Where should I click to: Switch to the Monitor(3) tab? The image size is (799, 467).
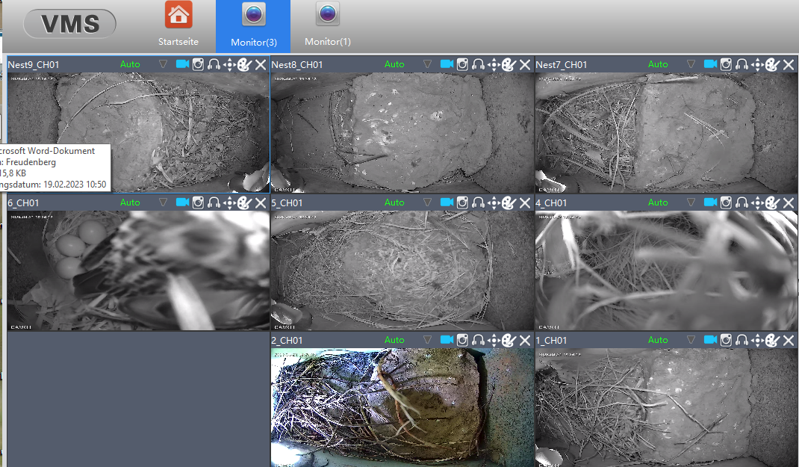pos(253,26)
